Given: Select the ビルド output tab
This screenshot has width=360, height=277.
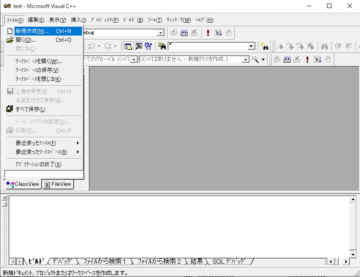Looking at the screenshot, I should click(36, 261).
